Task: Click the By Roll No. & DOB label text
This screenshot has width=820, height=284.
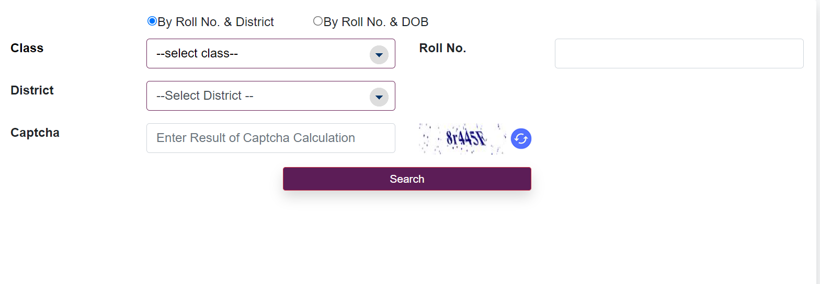Action: click(376, 22)
